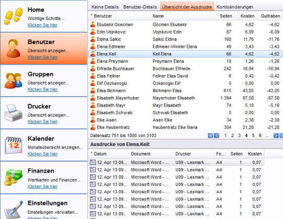The width and height of the screenshot is (283, 219).
Task: Click user icon beside Elena.Preymann
Action: 93,61
